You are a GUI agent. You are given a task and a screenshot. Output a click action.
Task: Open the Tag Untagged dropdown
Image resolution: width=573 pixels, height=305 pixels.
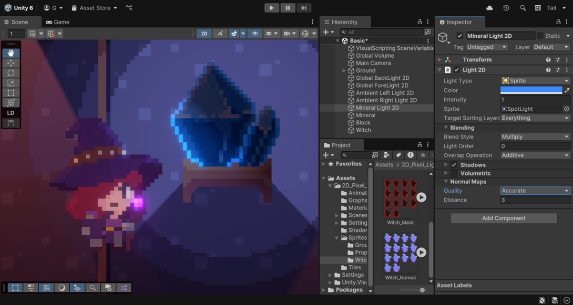487,47
